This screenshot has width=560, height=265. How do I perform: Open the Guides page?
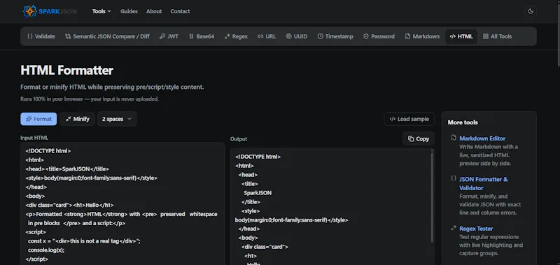click(x=129, y=11)
